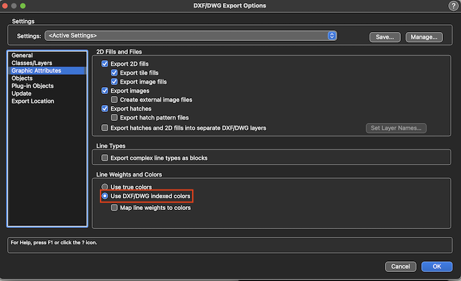Select Graphic Attributes category
The height and width of the screenshot is (281, 461).
point(36,71)
